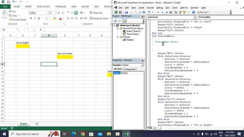This screenshot has width=244, height=137.
Task: Switch to the INSERT ribbon tab in Excel
Action: click(x=28, y=6)
